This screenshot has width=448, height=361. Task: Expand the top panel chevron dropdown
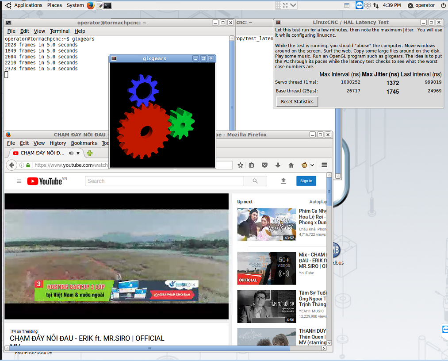point(293,5)
